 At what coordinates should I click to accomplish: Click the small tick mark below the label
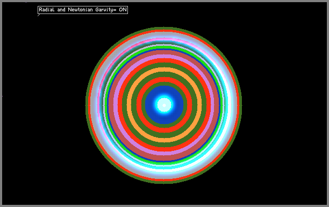click(39, 15)
